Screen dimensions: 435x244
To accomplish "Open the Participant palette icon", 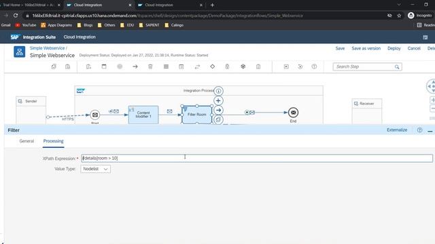I will click(x=88, y=66).
